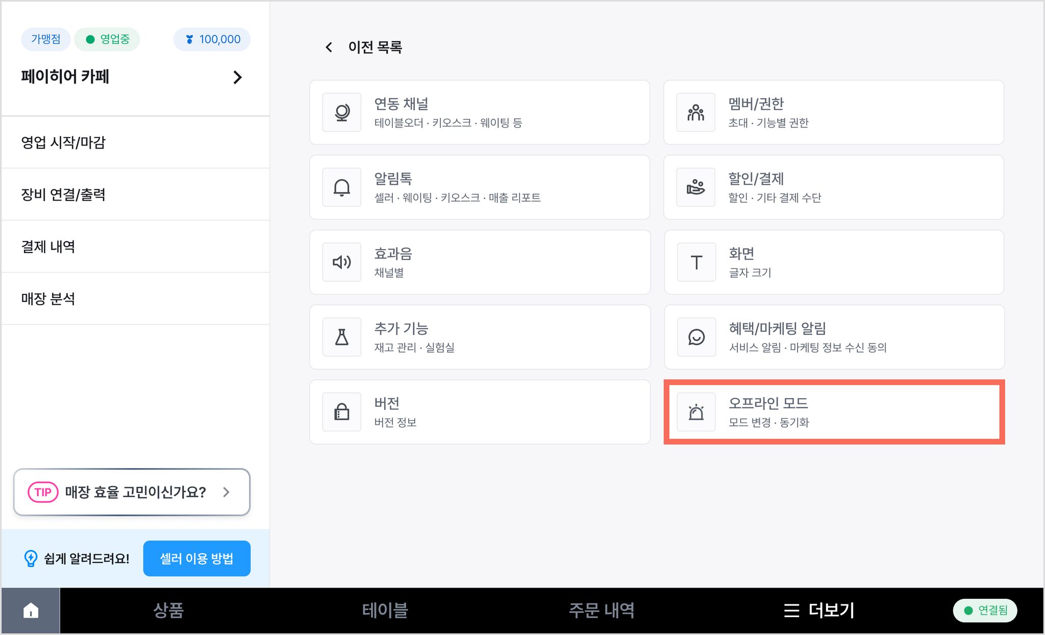Click the home icon in bottom bar
The height and width of the screenshot is (635, 1045).
[x=31, y=610]
